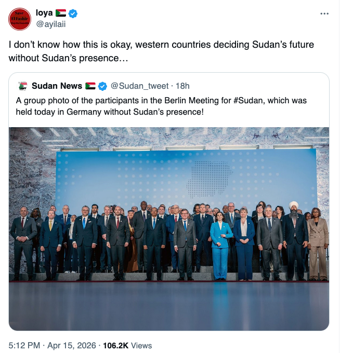340x353 pixels.
Task: Click the Apr 15, 2026 date
Action: [72, 345]
